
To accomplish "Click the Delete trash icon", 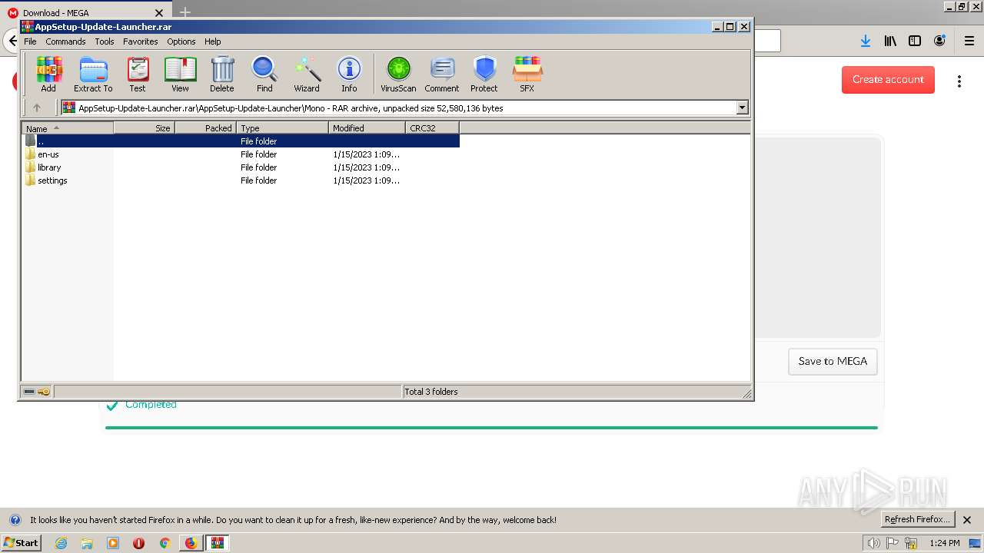I will tap(222, 75).
